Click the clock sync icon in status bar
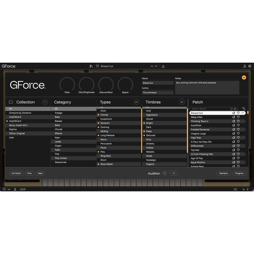This screenshot has width=254, height=254. (4, 189)
